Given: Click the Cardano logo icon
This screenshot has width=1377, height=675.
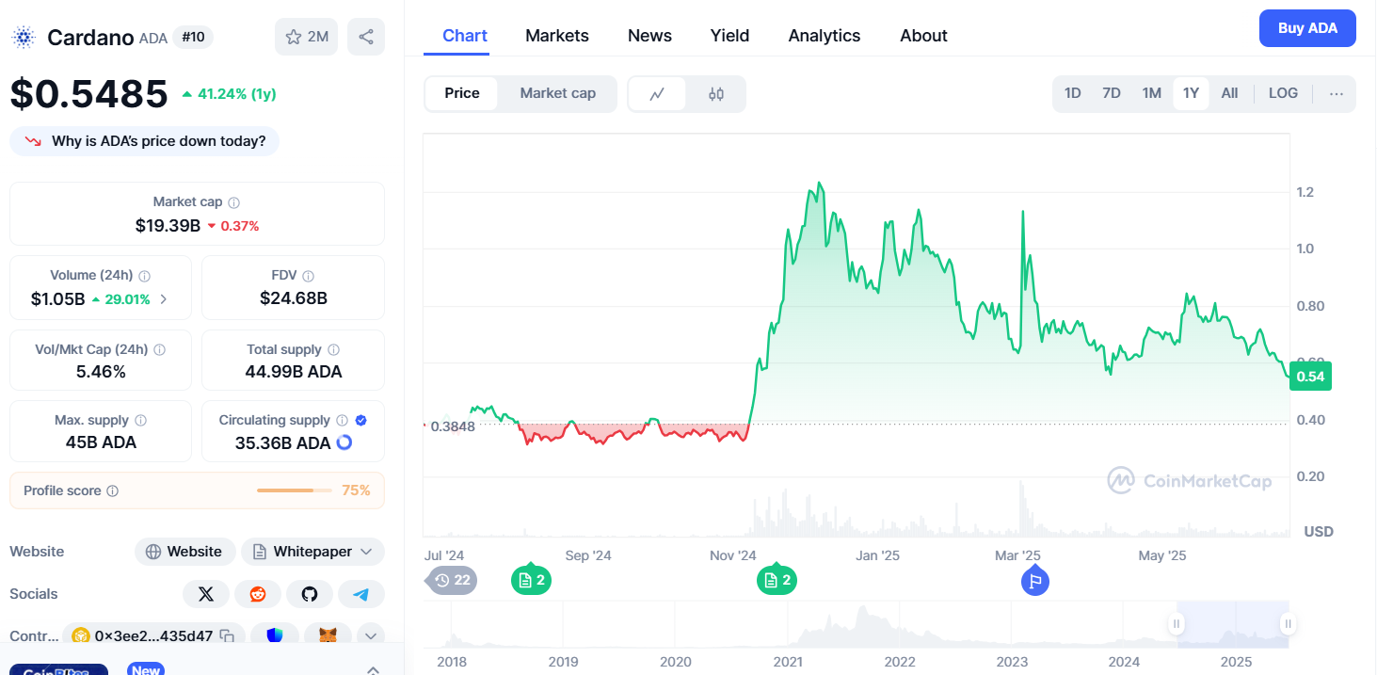Looking at the screenshot, I should click(x=23, y=38).
